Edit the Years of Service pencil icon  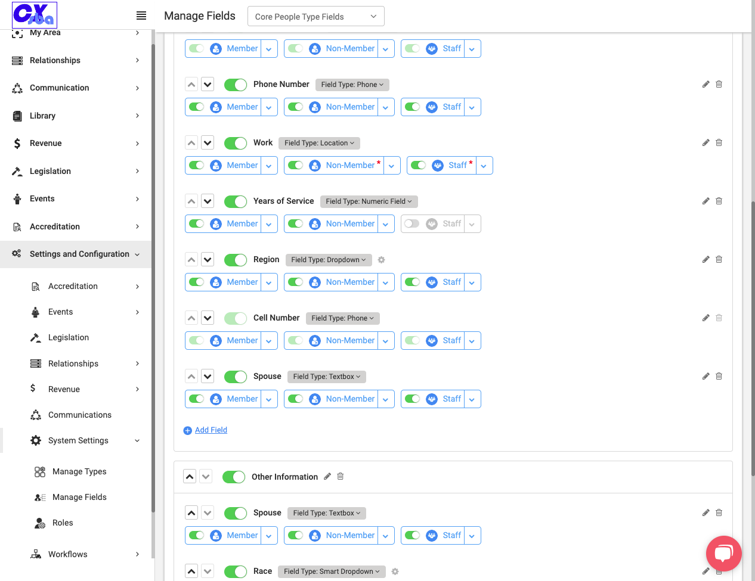tap(706, 201)
